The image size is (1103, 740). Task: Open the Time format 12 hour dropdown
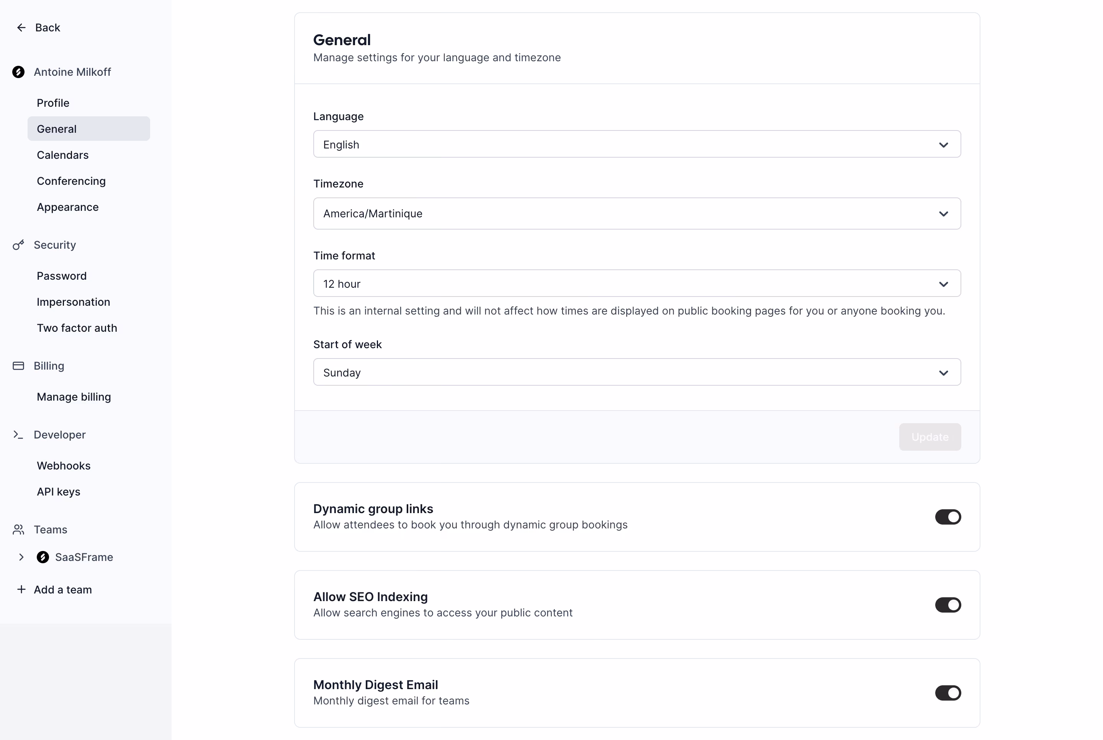637,283
